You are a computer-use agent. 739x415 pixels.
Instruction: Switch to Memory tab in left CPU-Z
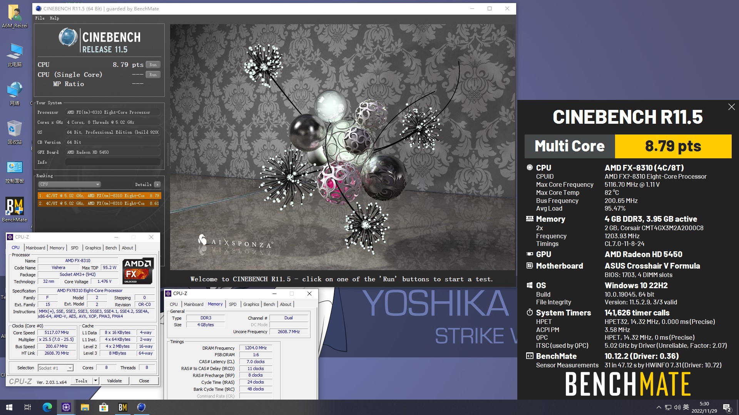coord(57,248)
